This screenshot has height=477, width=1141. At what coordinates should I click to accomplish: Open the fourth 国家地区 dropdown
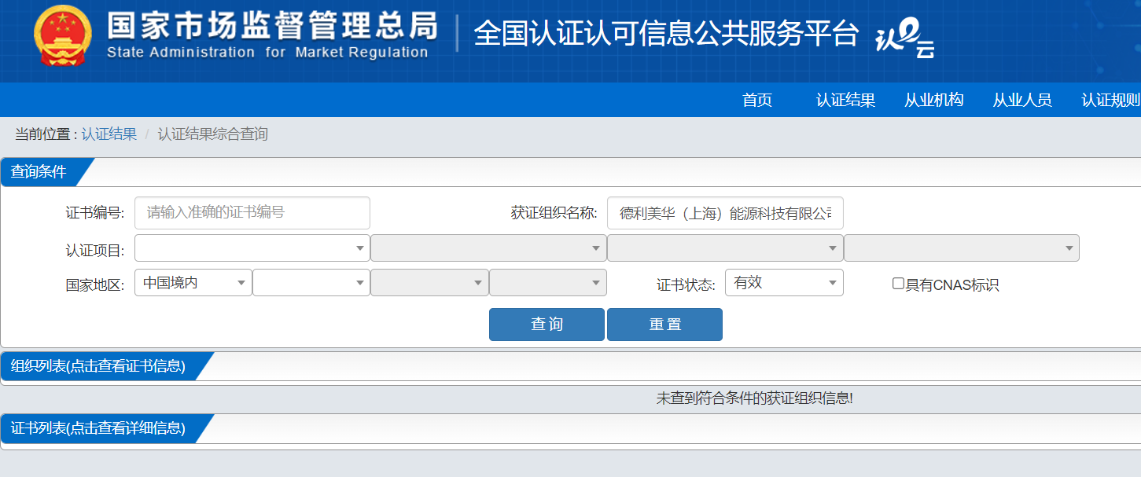548,283
